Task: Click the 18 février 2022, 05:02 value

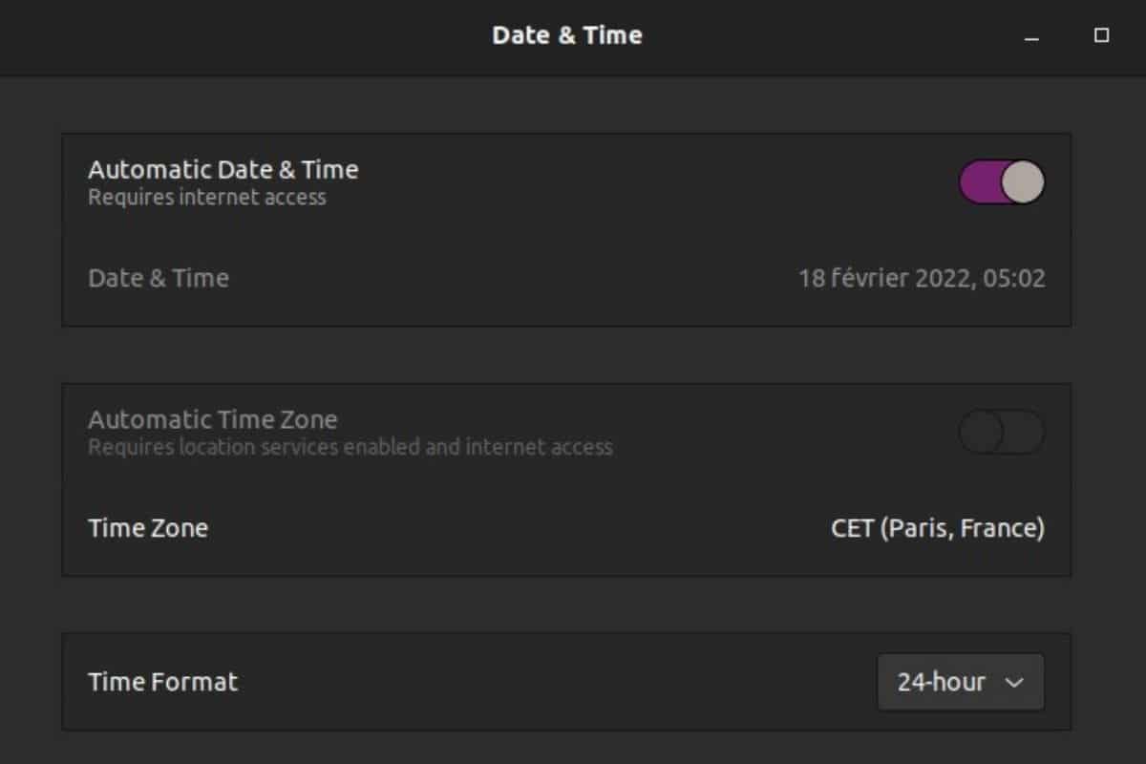Action: pos(922,279)
